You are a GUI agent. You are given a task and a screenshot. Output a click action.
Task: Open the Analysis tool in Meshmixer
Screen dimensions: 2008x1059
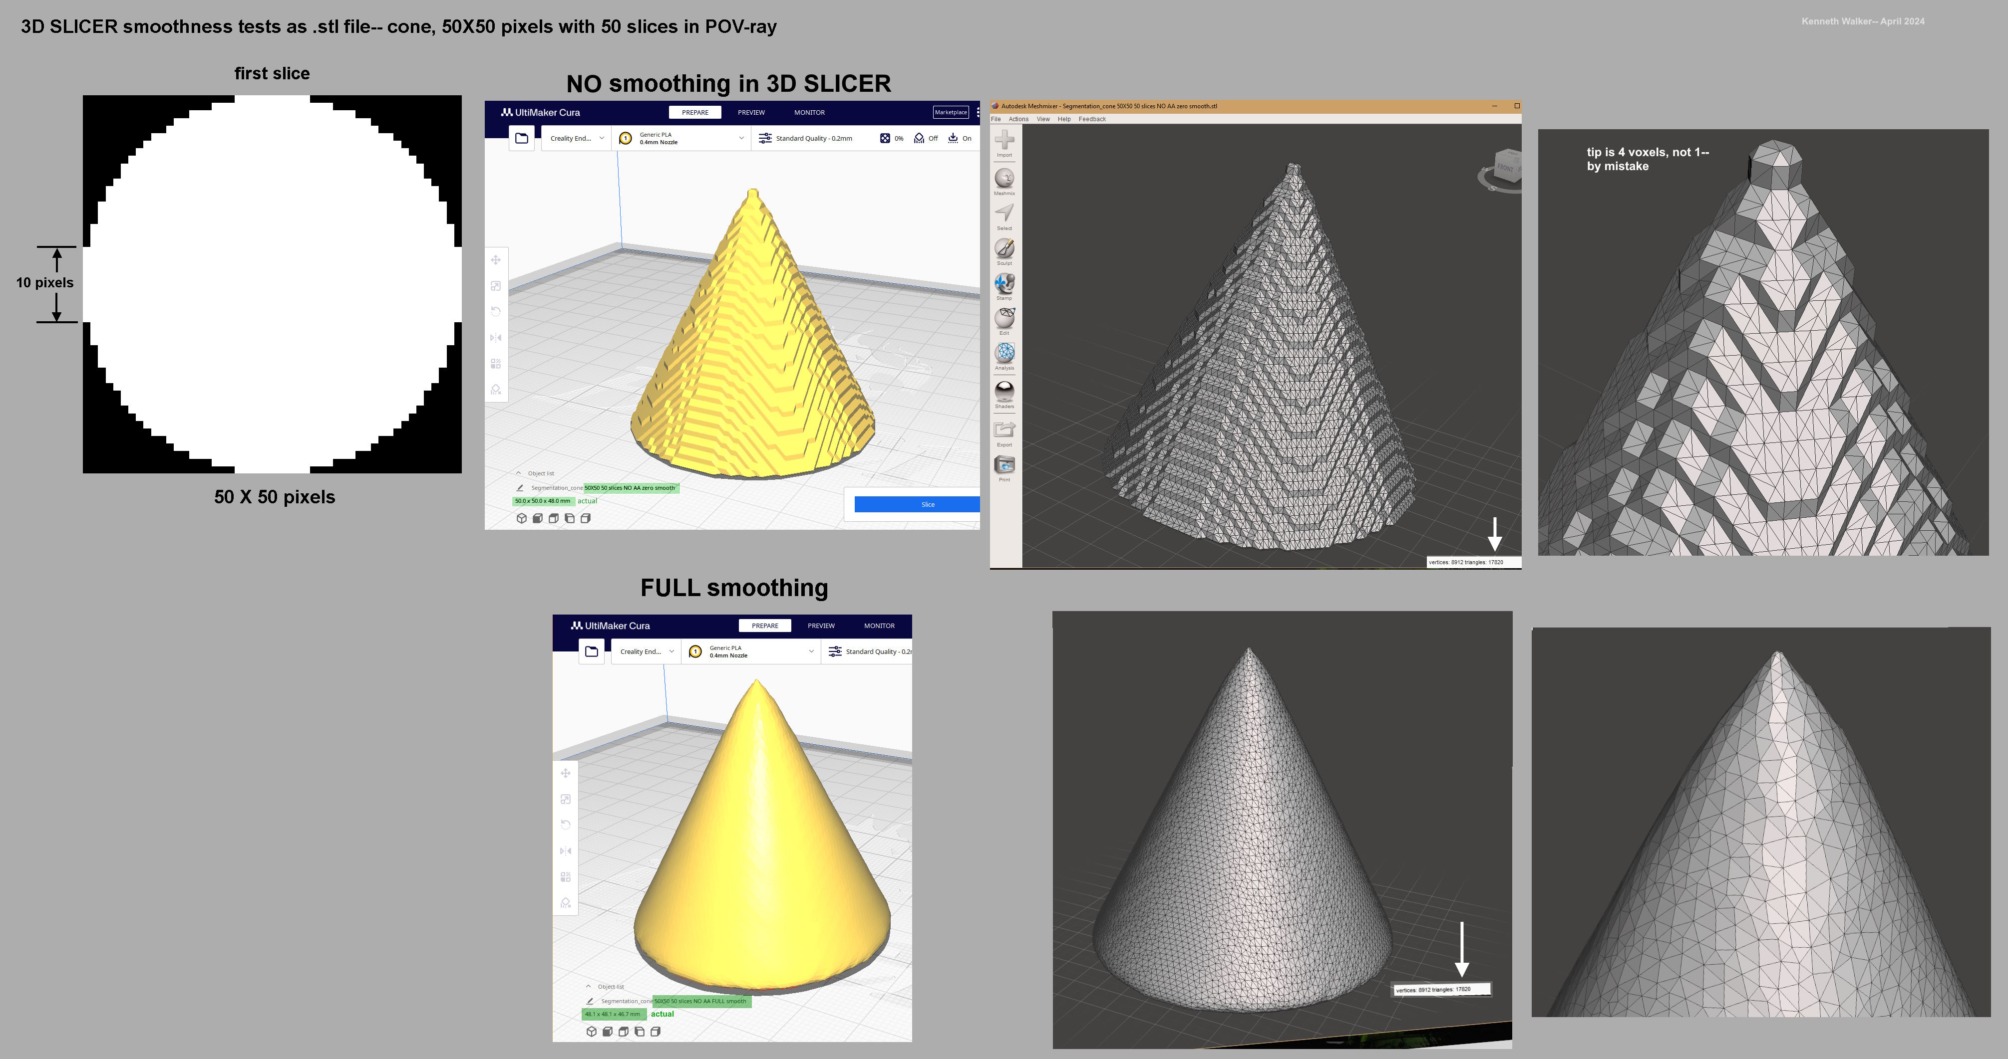click(1004, 356)
